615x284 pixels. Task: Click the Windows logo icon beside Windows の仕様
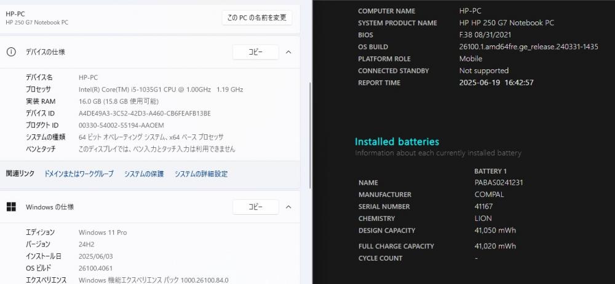(x=11, y=207)
